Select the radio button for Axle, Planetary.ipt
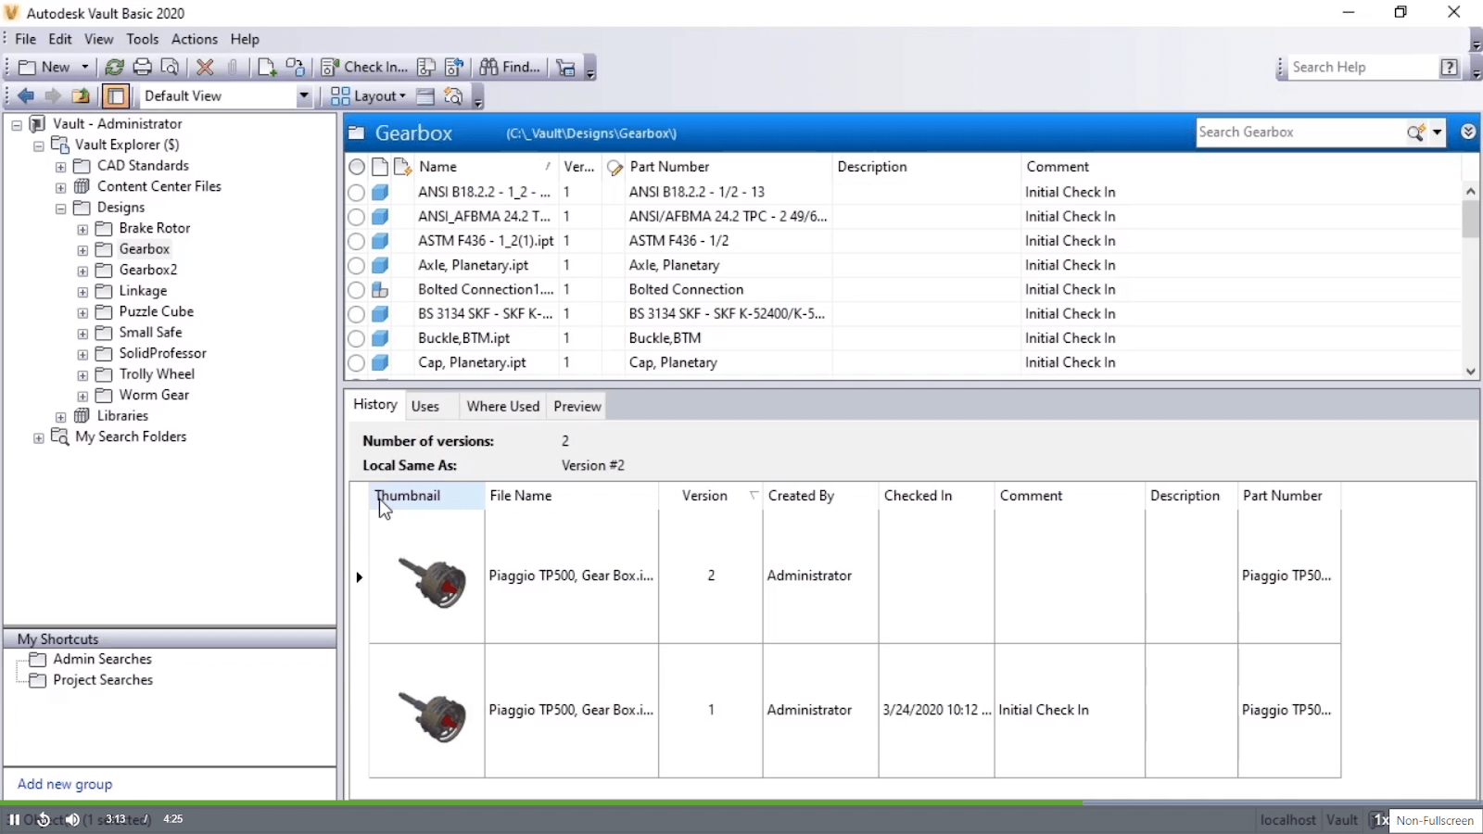Screen dimensions: 1483x834 357,265
